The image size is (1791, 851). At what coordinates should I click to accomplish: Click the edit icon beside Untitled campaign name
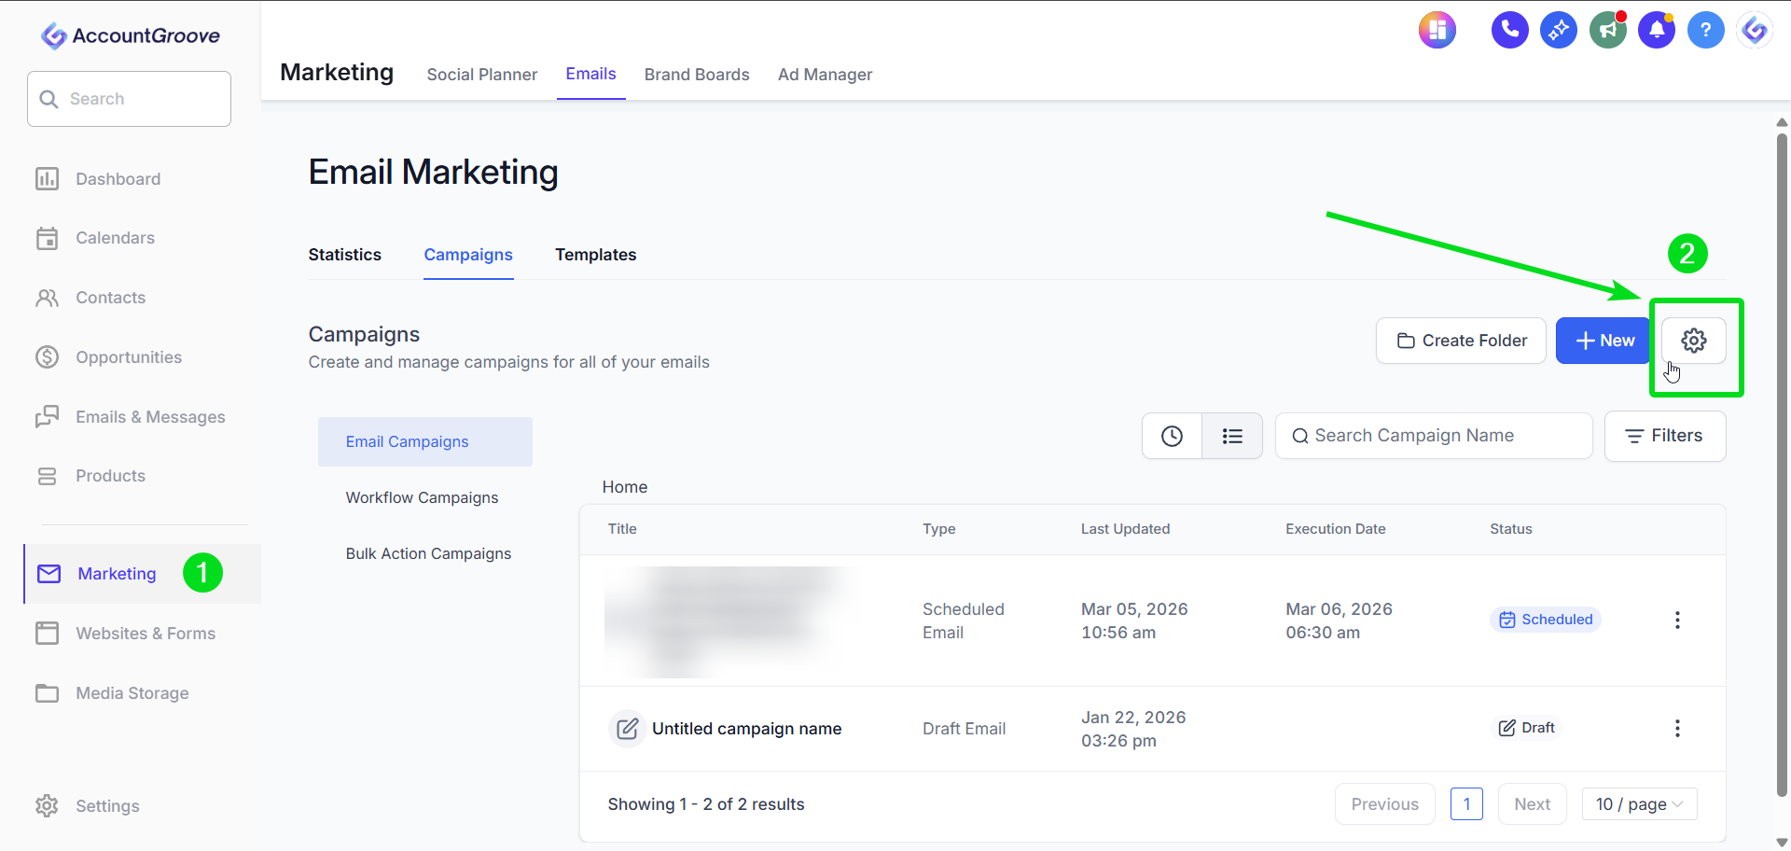[628, 729]
